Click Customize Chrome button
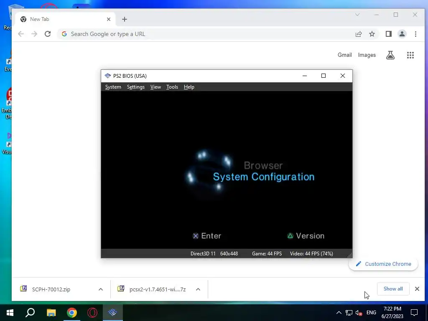Image resolution: width=428 pixels, height=321 pixels. click(x=383, y=264)
